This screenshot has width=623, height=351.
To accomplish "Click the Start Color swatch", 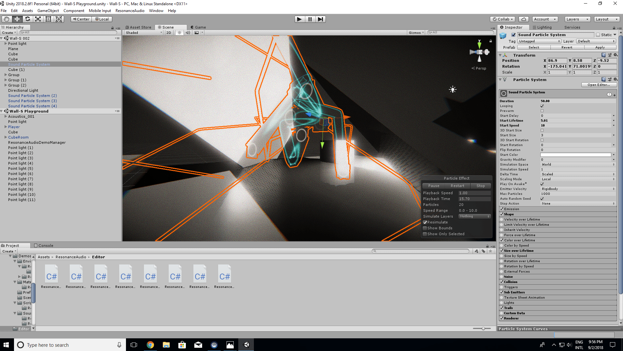I will pos(575,155).
